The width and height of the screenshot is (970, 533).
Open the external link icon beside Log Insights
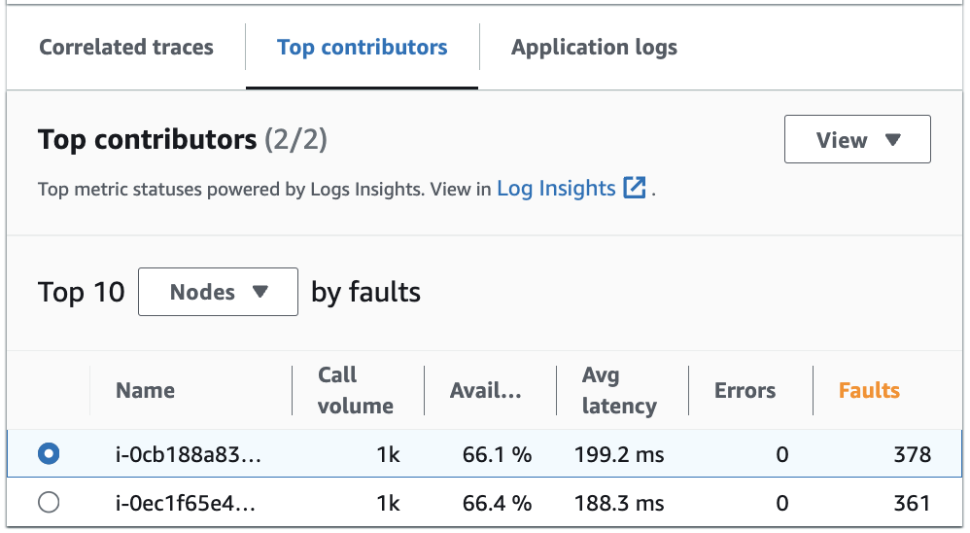635,189
